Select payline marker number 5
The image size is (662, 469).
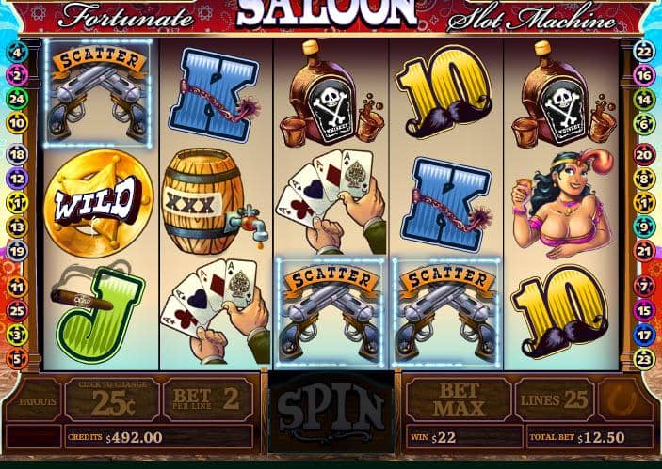pos(17,359)
